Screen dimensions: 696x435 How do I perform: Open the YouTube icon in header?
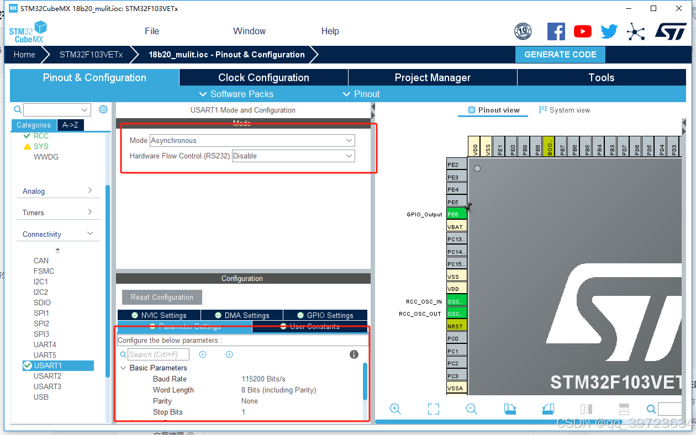point(583,31)
